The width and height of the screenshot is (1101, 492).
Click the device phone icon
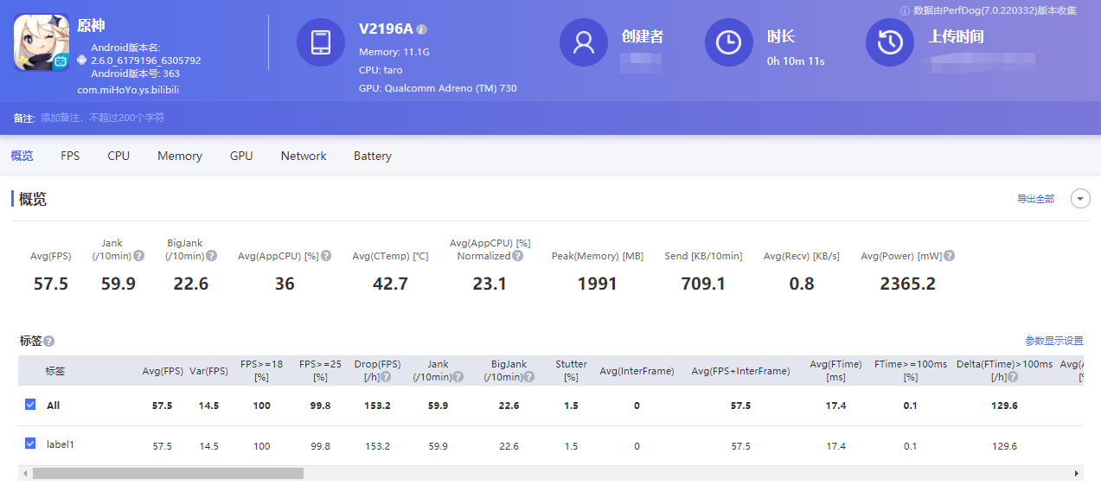[321, 42]
